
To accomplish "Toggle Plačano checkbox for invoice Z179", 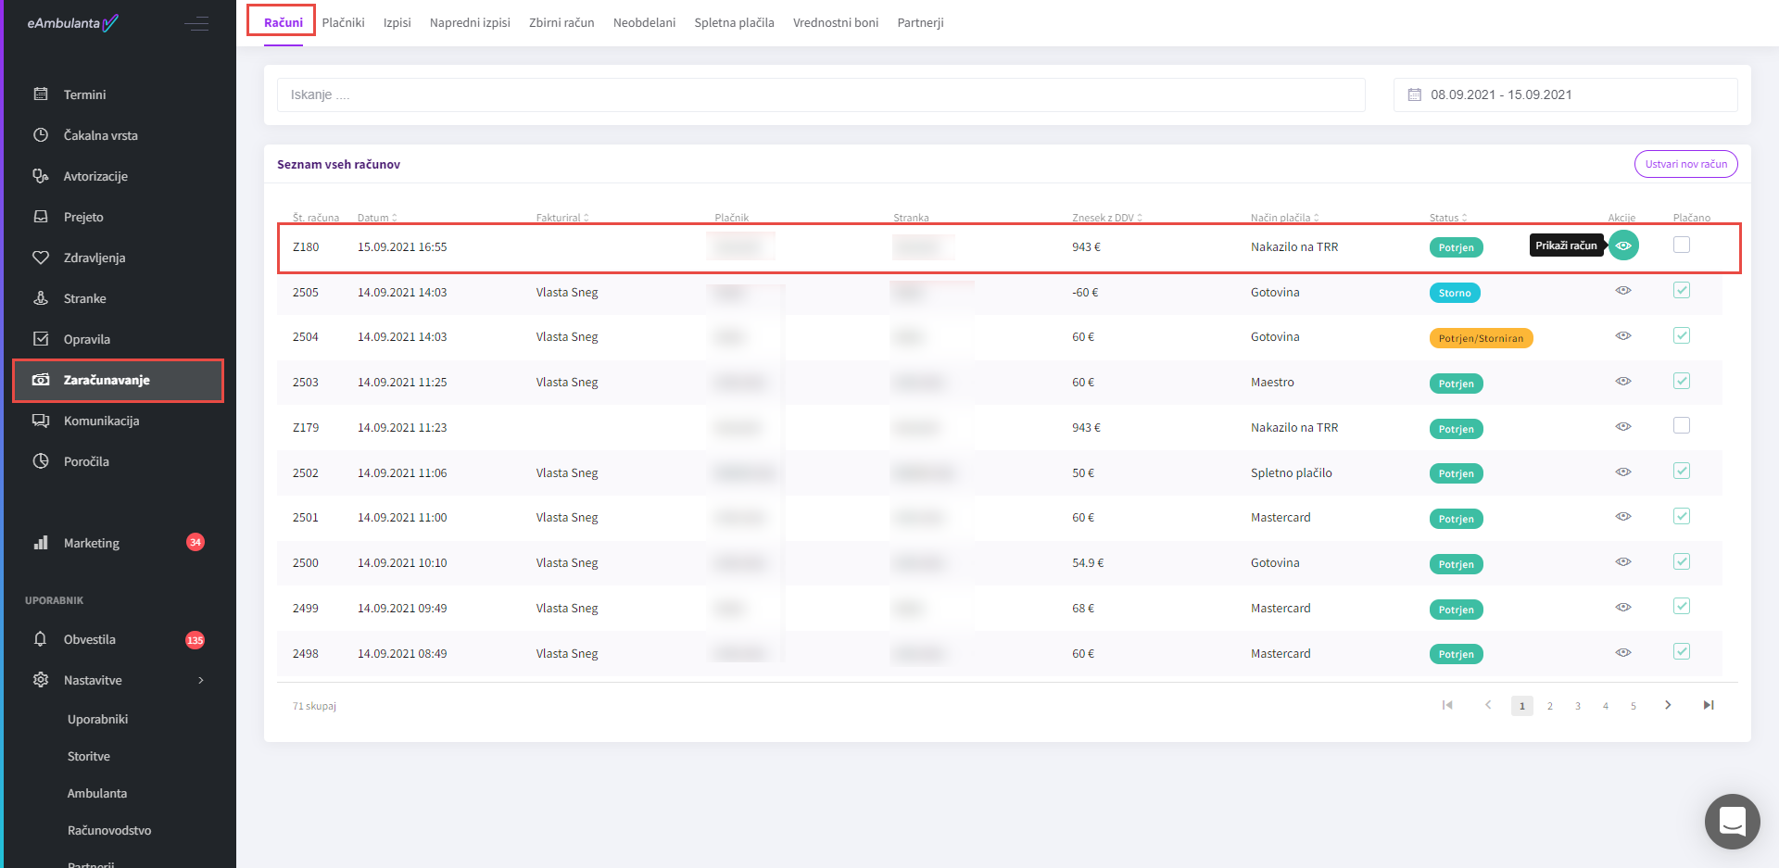I will (x=1681, y=426).
